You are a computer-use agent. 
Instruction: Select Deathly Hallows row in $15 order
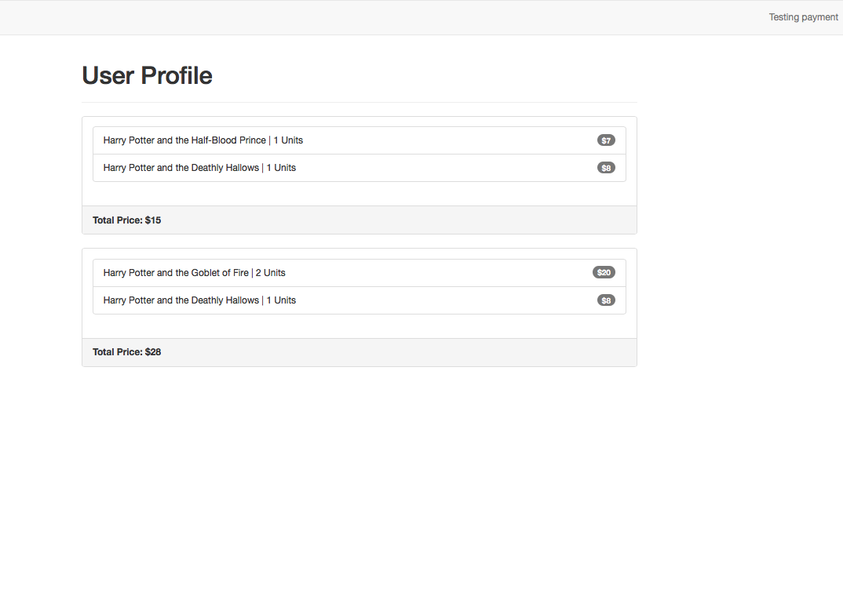[359, 168]
